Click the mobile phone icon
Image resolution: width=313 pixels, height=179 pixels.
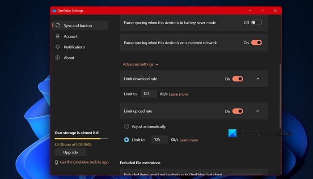56,162
